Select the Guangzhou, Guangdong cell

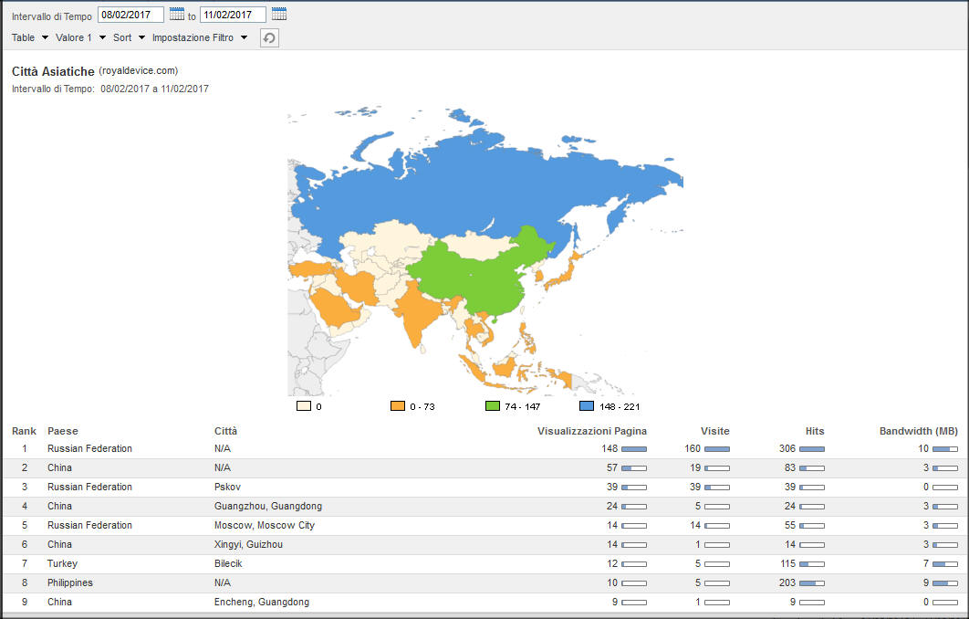point(268,506)
